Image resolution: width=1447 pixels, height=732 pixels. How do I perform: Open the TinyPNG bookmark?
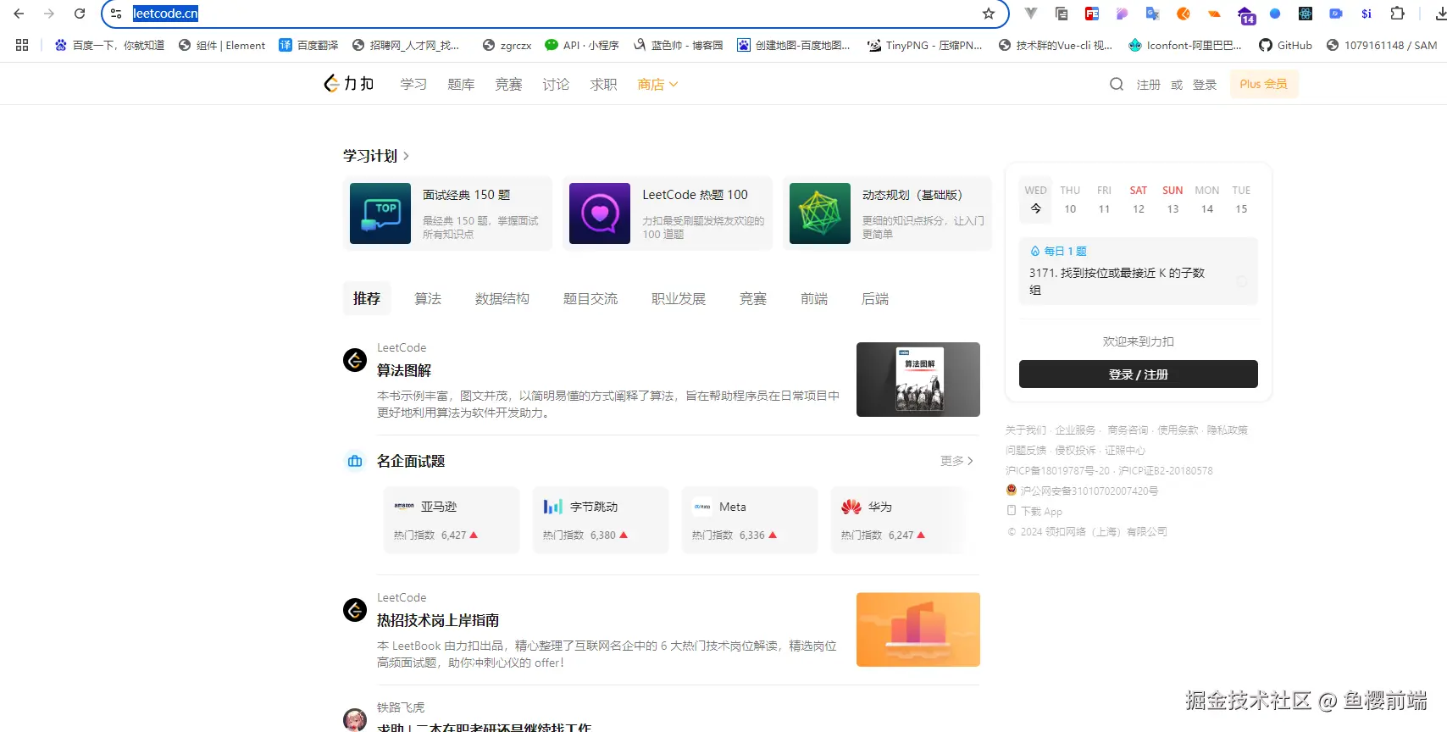[x=924, y=45]
